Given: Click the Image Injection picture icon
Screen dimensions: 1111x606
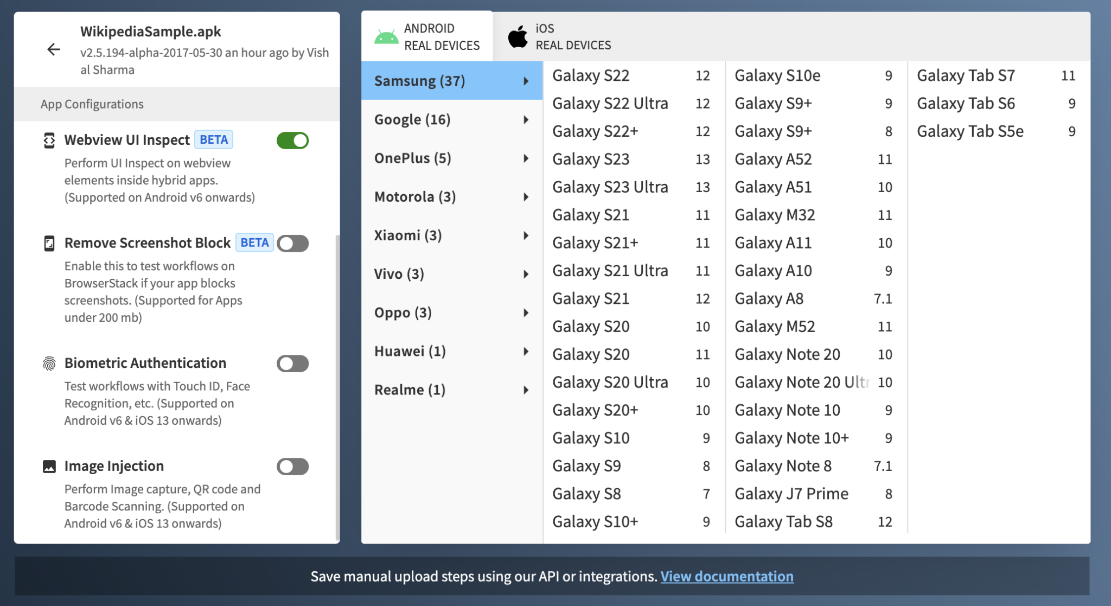Looking at the screenshot, I should 49,465.
